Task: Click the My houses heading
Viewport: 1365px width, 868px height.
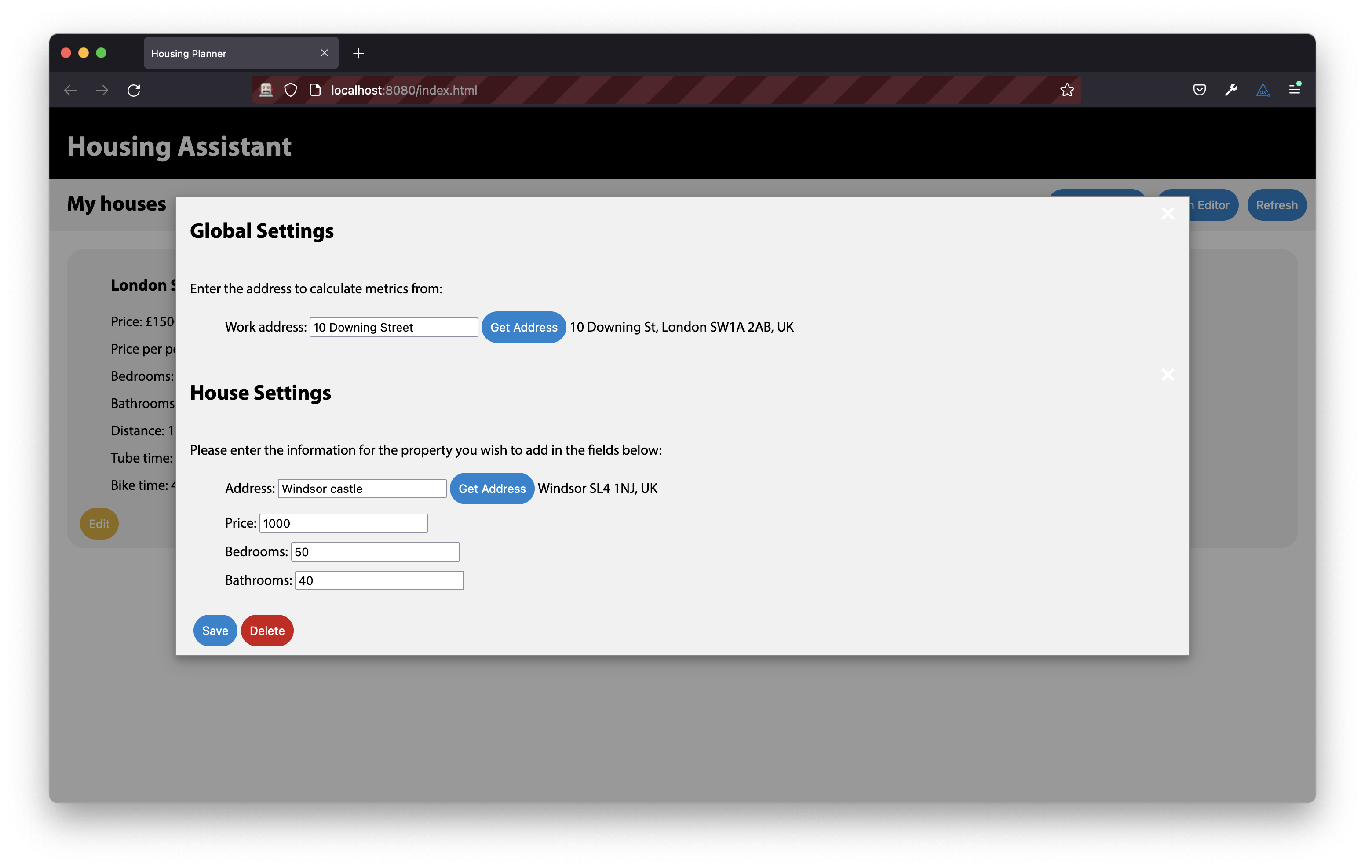Action: pyautogui.click(x=117, y=204)
